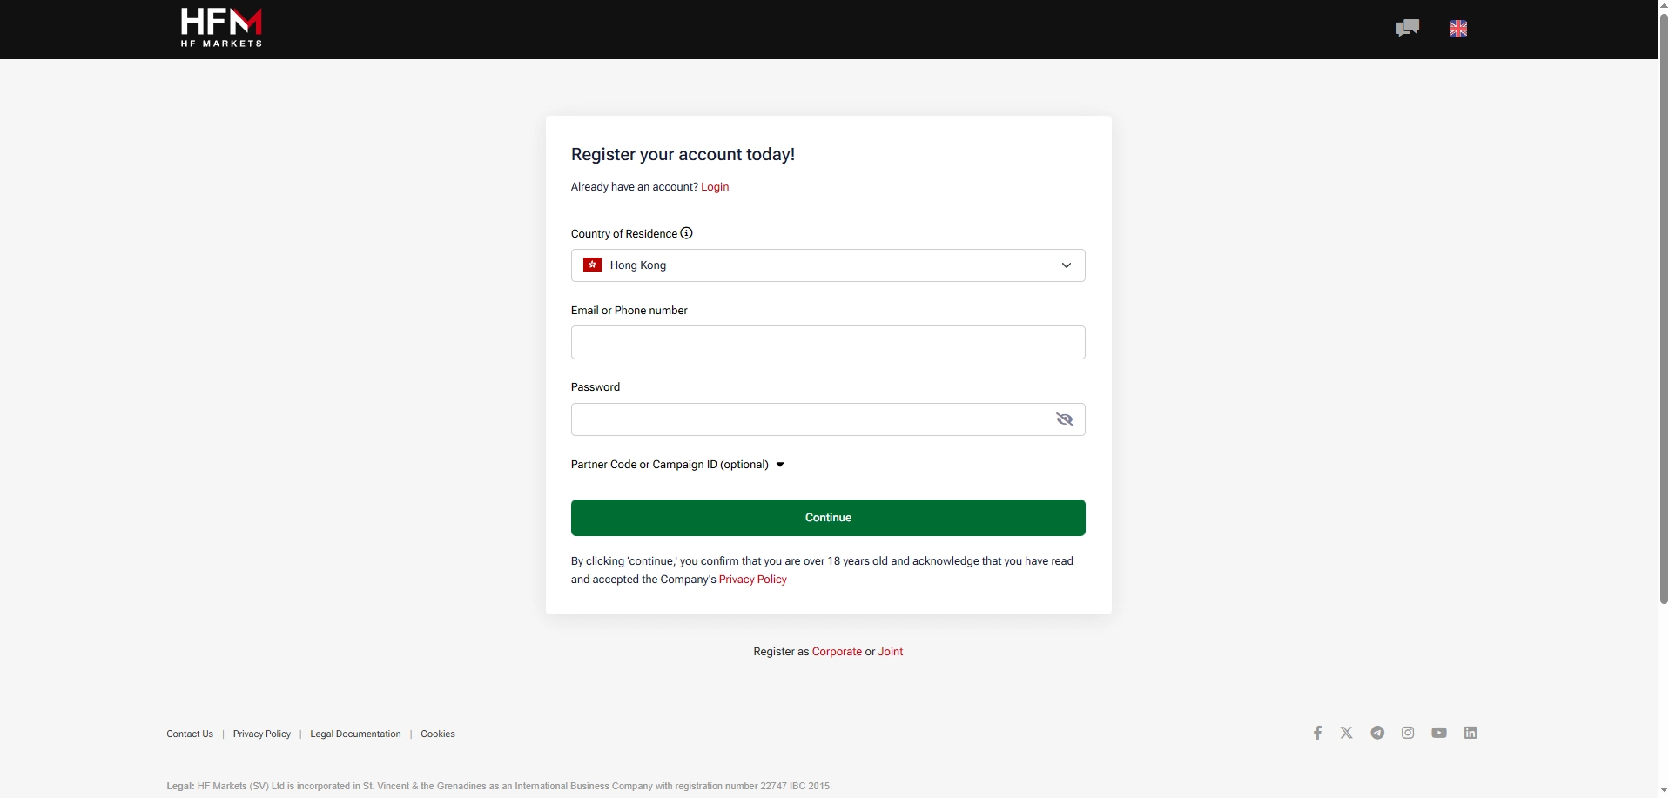This screenshot has width=1669, height=798.
Task: Toggle password visibility with the eye icon
Action: coord(1064,419)
